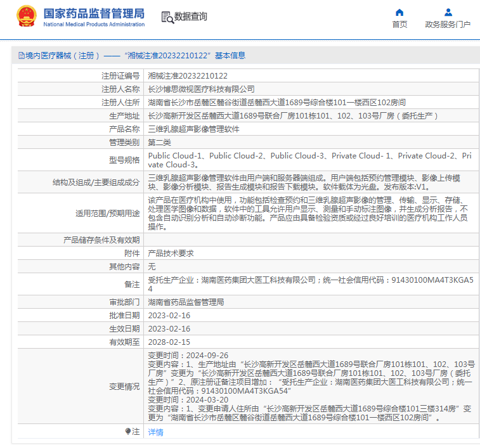Click the 变更情况 row label
480x445 pixels.
click(x=124, y=387)
